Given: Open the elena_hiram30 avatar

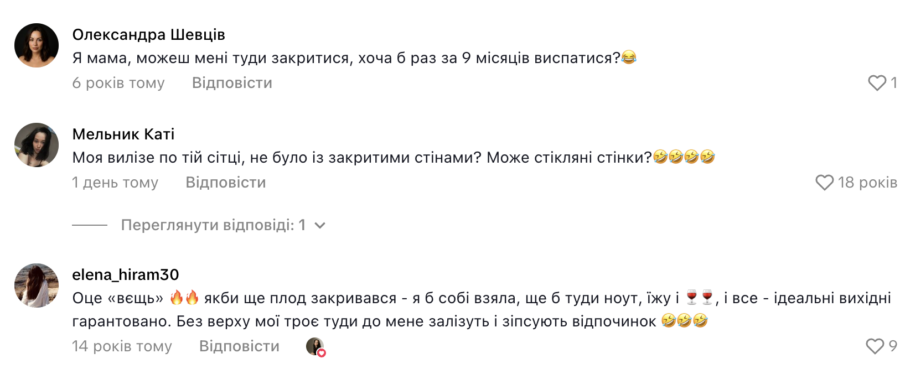Looking at the screenshot, I should [x=37, y=285].
